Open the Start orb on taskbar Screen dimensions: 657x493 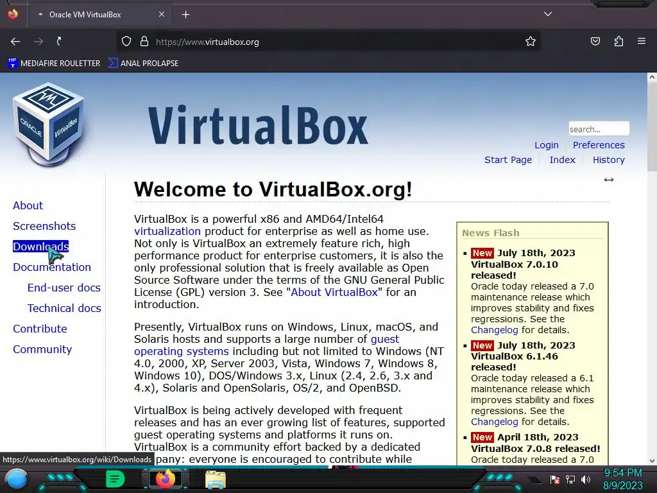17,479
